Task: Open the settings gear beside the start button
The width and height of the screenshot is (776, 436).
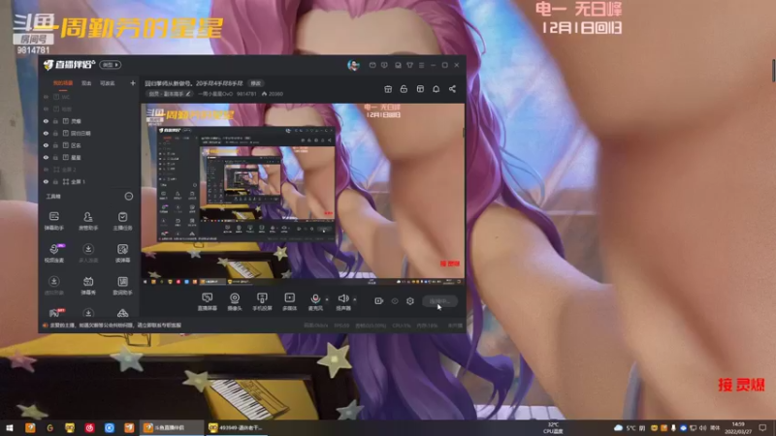Action: tap(410, 301)
